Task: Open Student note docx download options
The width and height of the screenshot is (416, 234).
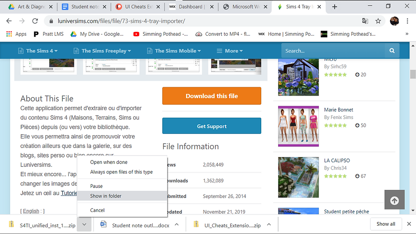Action: 177,224
